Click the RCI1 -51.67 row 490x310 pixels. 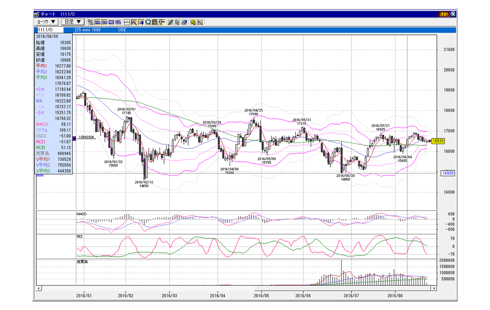(53, 142)
